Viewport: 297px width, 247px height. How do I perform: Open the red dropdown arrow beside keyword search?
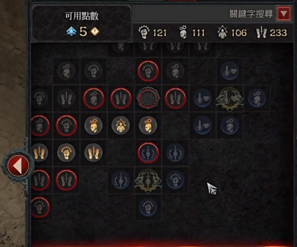(x=283, y=14)
